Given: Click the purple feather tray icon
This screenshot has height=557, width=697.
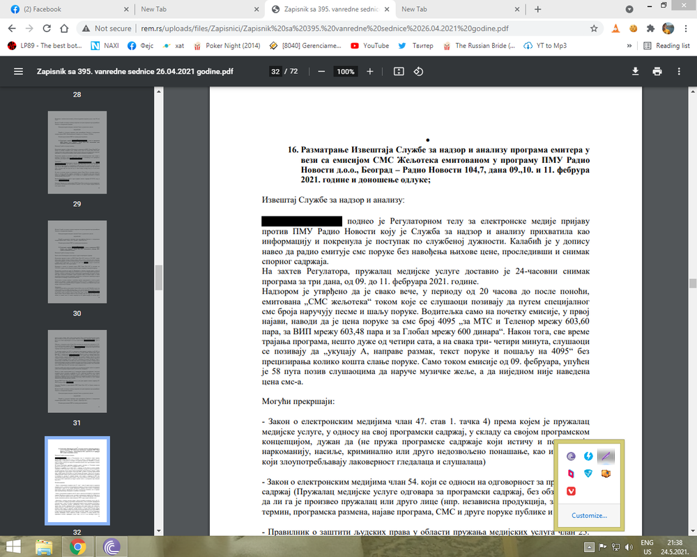Looking at the screenshot, I should pyautogui.click(x=606, y=456).
